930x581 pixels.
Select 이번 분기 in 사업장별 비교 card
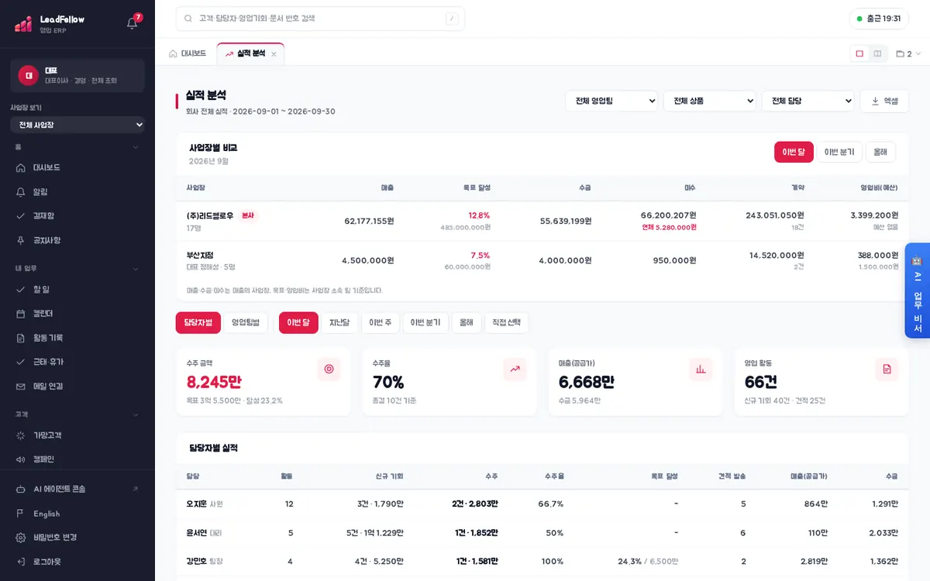[839, 152]
